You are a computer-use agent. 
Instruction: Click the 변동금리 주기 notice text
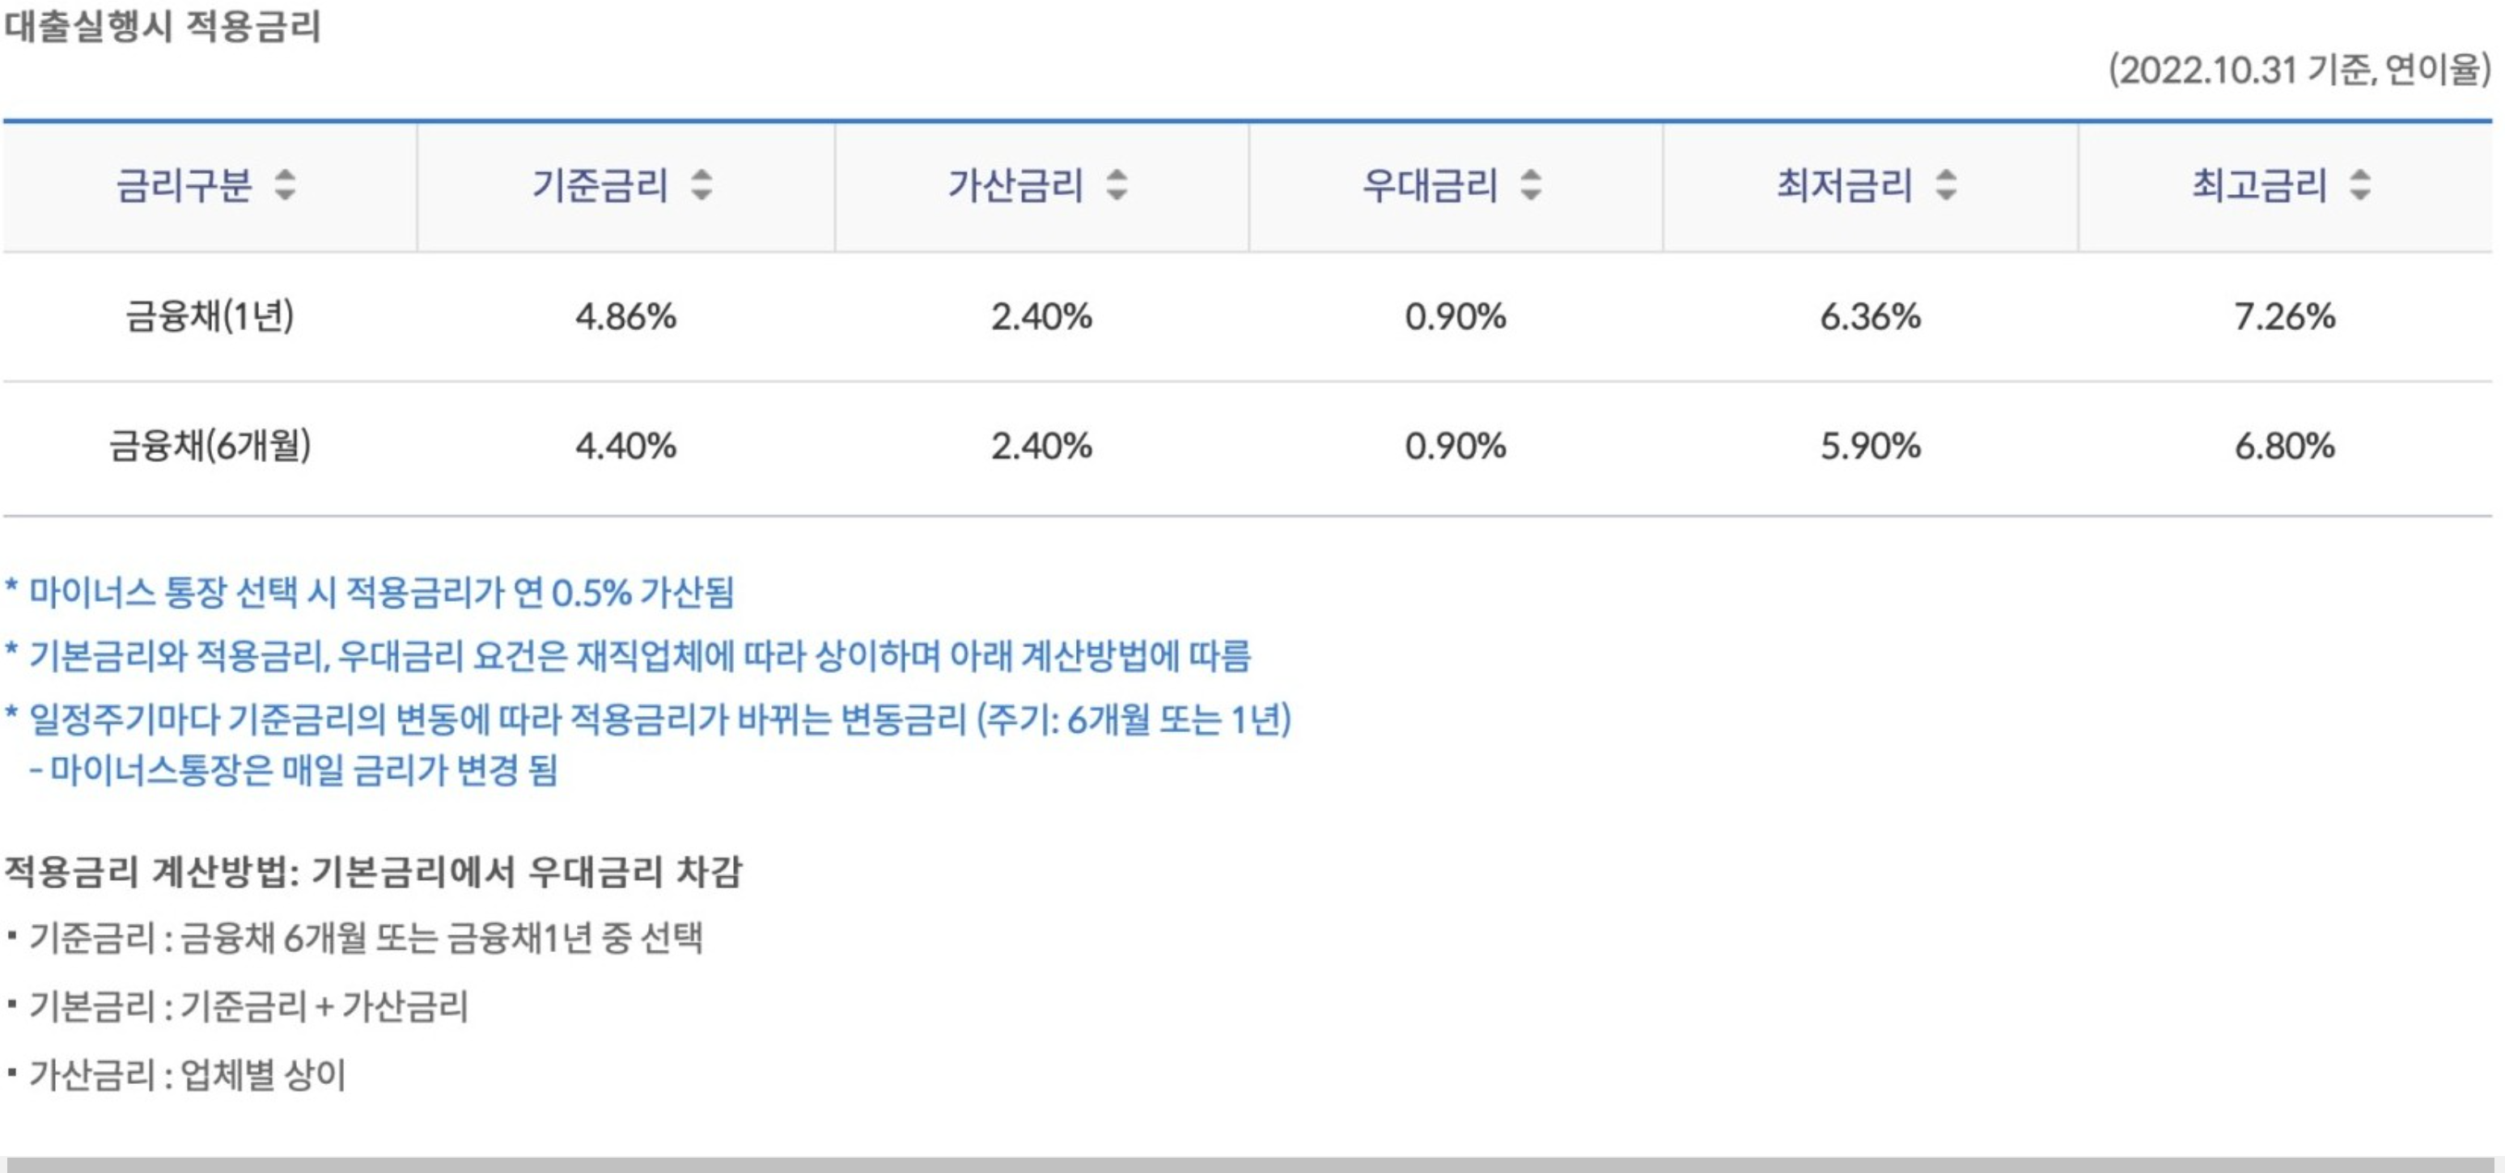coord(649,720)
